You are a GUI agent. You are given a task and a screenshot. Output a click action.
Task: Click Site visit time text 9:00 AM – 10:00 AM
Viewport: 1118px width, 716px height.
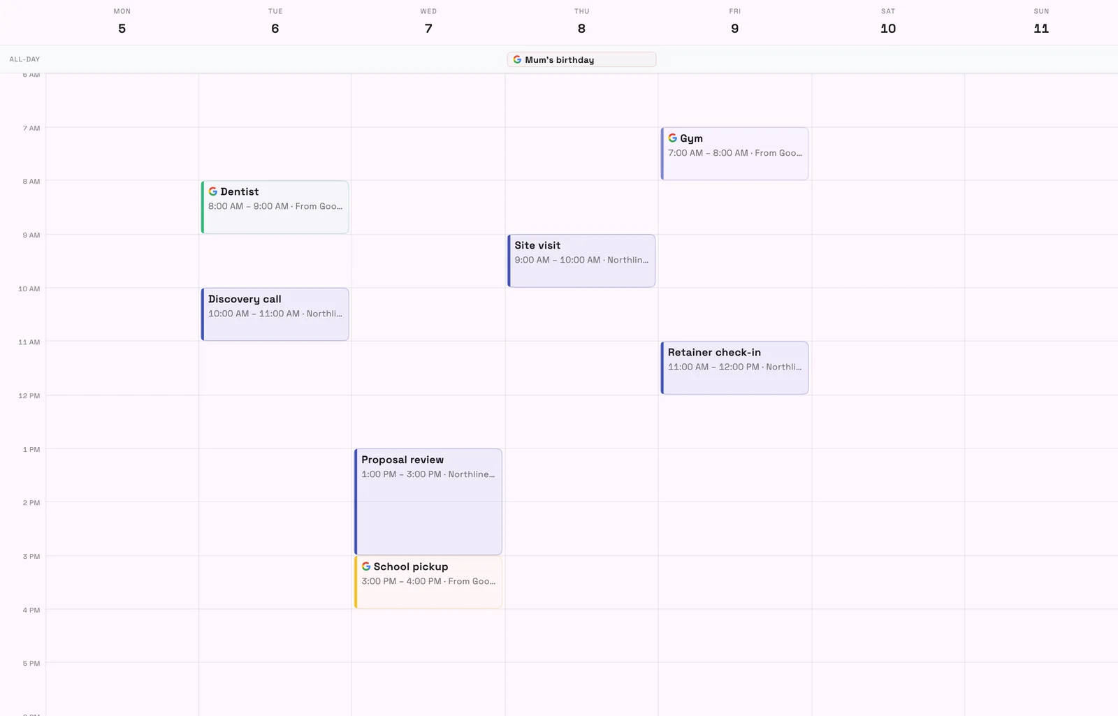(x=558, y=260)
